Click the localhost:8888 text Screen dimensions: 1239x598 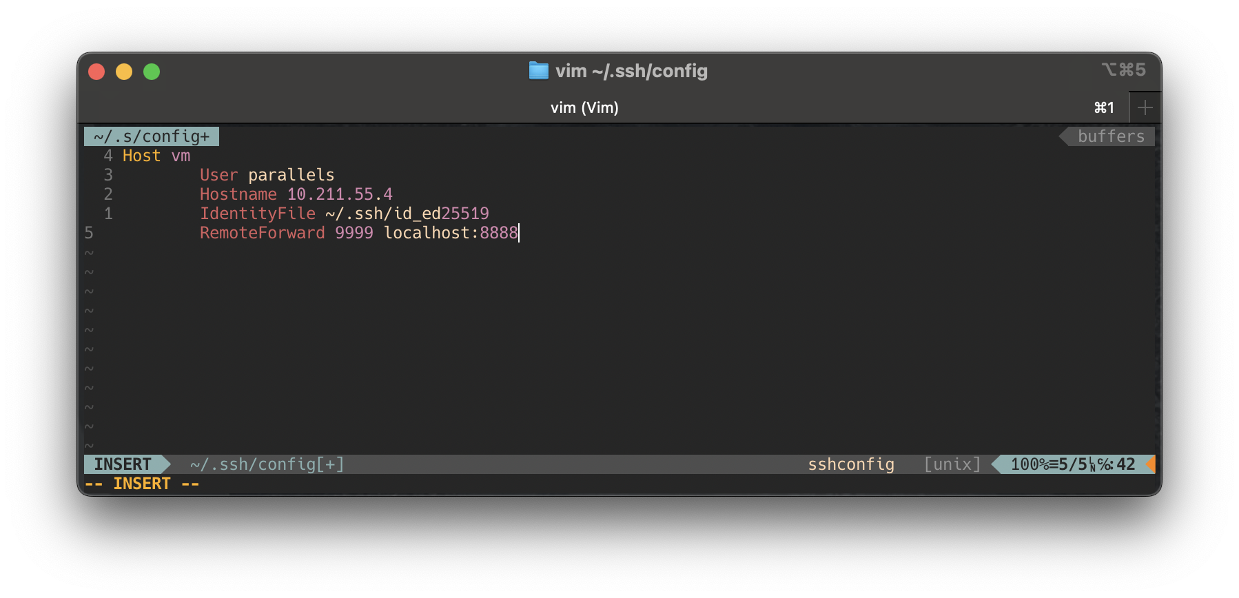451,233
